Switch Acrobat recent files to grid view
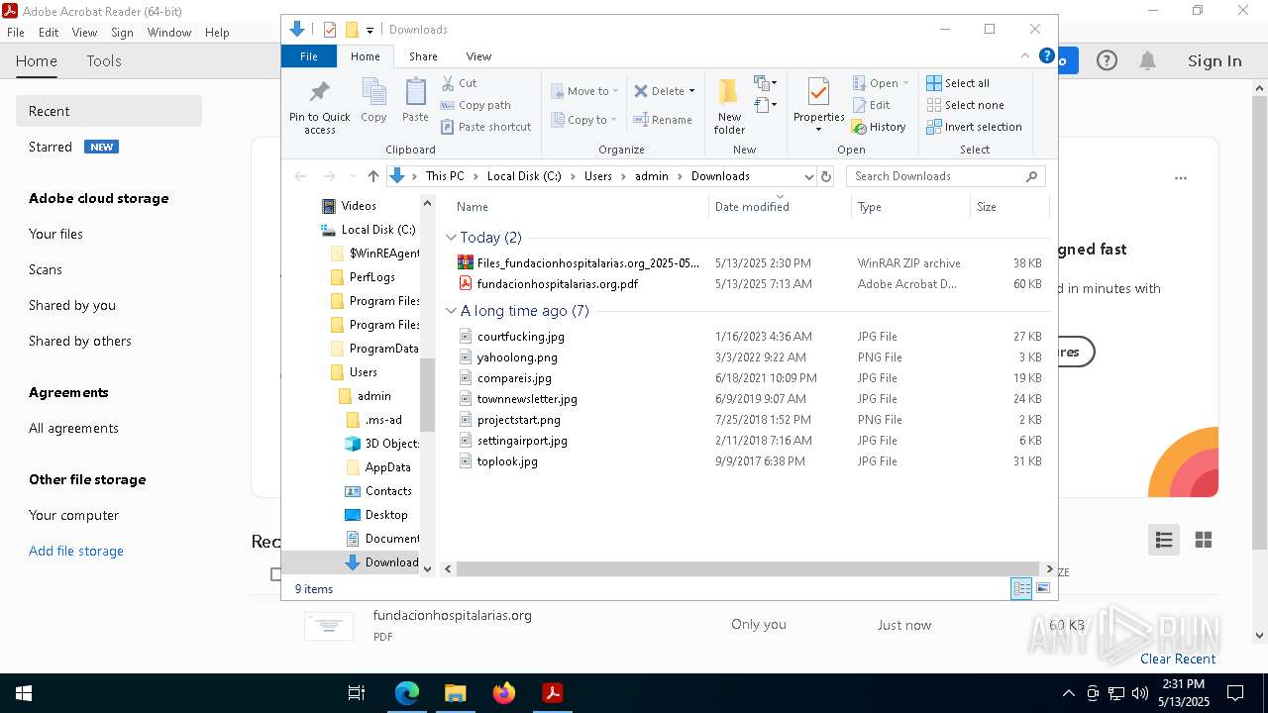 1204,540
